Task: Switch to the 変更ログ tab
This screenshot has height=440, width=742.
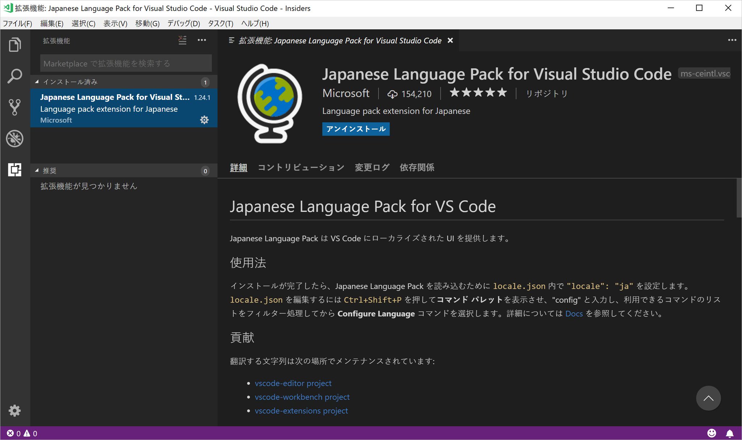Action: pyautogui.click(x=372, y=168)
